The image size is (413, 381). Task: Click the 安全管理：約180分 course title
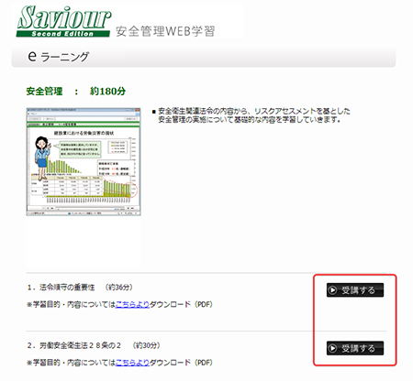coord(76,91)
